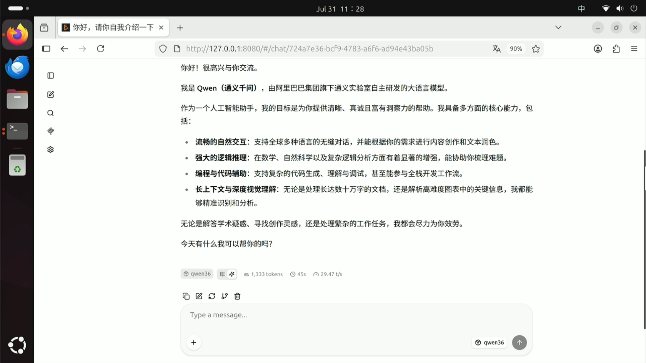Reset the 90% zoom level
This screenshot has width=646, height=363.
(516, 49)
